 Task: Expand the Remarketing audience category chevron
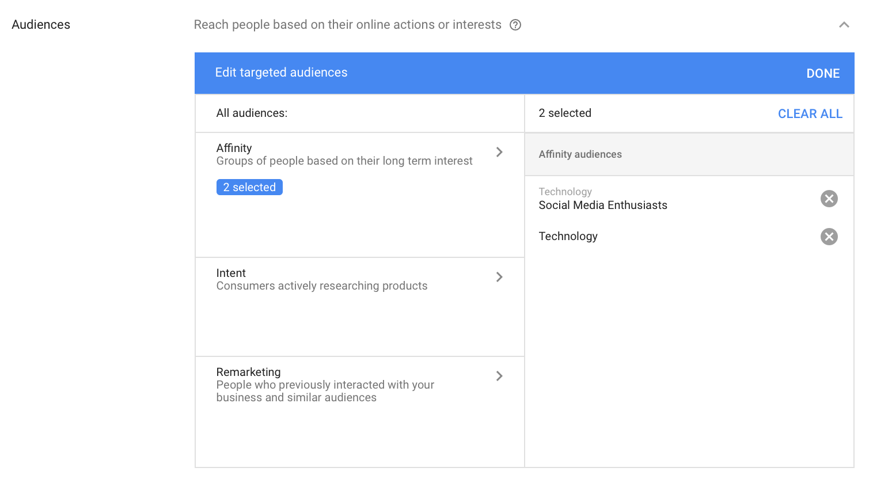[499, 376]
